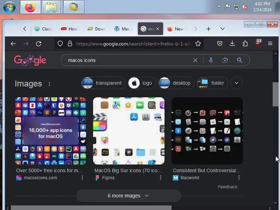Open the MacOS Big Sur icons thumbnail

pyautogui.click(x=129, y=131)
